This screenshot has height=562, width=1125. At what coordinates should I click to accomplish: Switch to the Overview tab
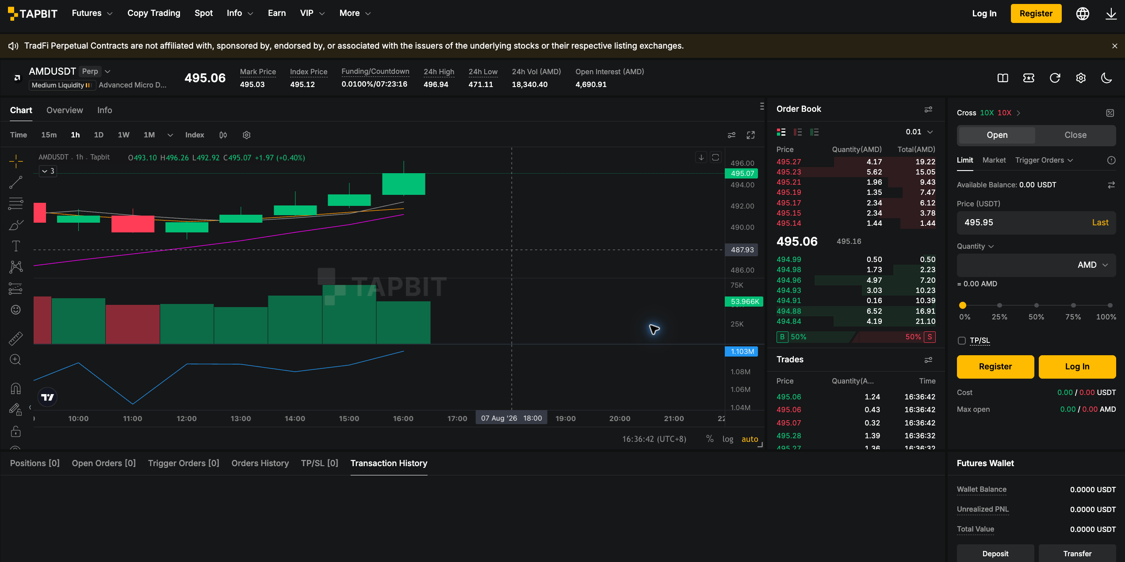click(x=65, y=110)
